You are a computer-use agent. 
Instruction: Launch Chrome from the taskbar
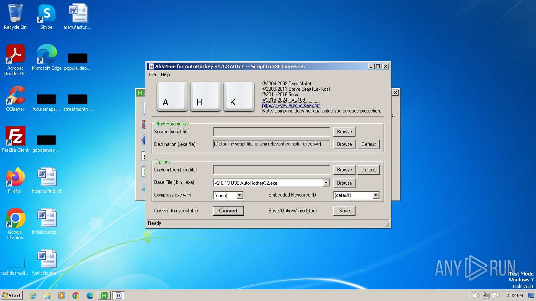[x=76, y=296]
